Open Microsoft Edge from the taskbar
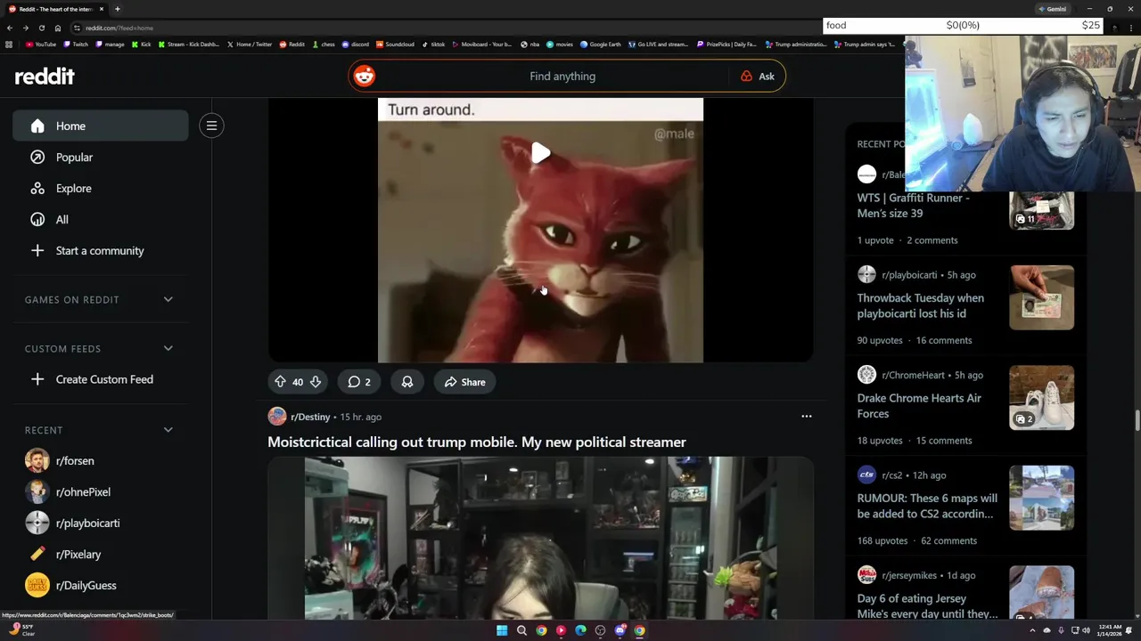This screenshot has width=1141, height=641. 580,630
